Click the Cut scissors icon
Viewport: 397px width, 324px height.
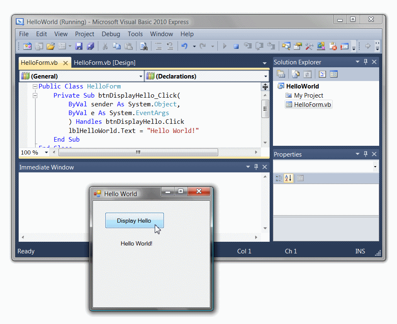[x=105, y=46]
